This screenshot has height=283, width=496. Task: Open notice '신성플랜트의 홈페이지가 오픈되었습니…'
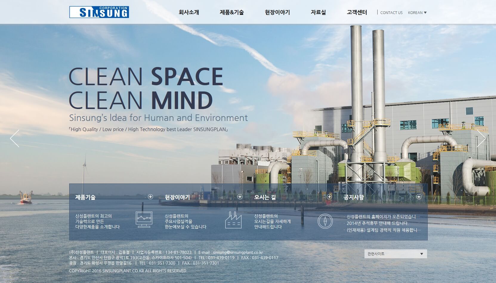coord(383,217)
